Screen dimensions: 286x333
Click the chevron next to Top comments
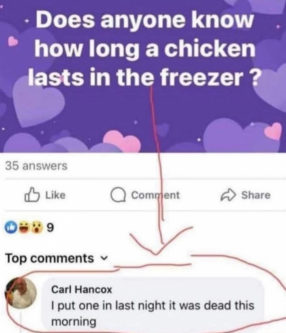(104, 258)
